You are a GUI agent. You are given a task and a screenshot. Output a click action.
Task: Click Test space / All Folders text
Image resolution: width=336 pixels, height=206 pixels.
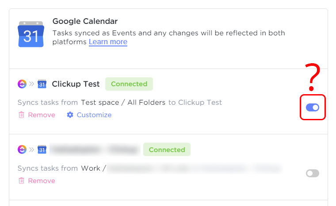[x=123, y=103]
